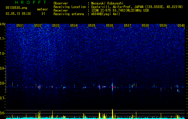
Task: Click the 0.9 kHz axis label
Action: (x=3, y=68)
